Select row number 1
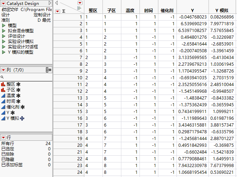237x177 pixels. click(68, 17)
